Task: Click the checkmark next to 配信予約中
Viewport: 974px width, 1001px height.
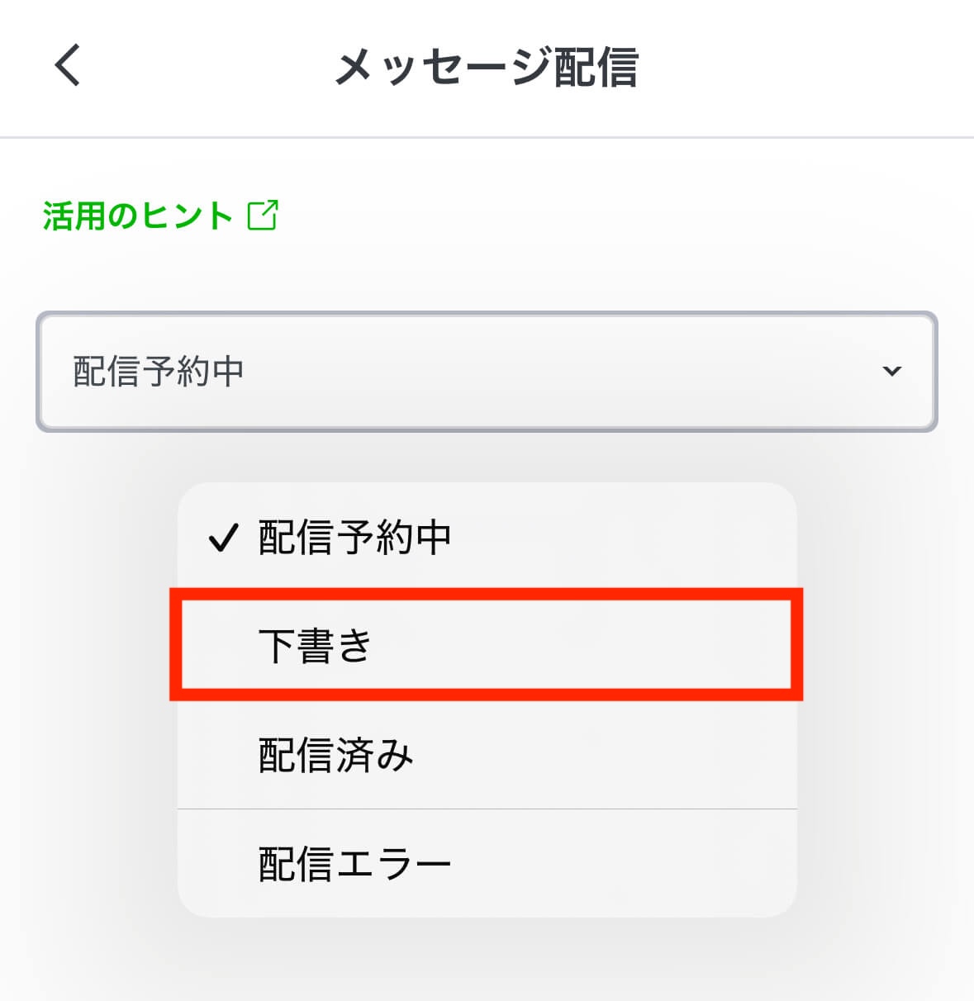Action: click(223, 538)
